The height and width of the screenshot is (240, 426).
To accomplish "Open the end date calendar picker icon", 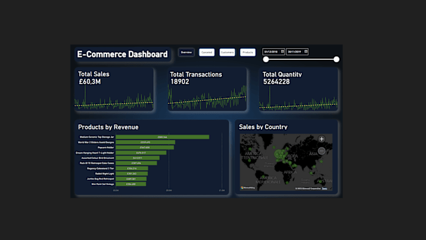I will 306,52.
